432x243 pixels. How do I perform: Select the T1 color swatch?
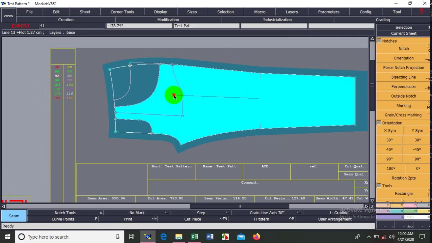(x=383, y=206)
